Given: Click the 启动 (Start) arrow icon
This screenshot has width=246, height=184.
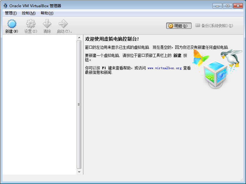Looking at the screenshot, I should (x=63, y=24).
